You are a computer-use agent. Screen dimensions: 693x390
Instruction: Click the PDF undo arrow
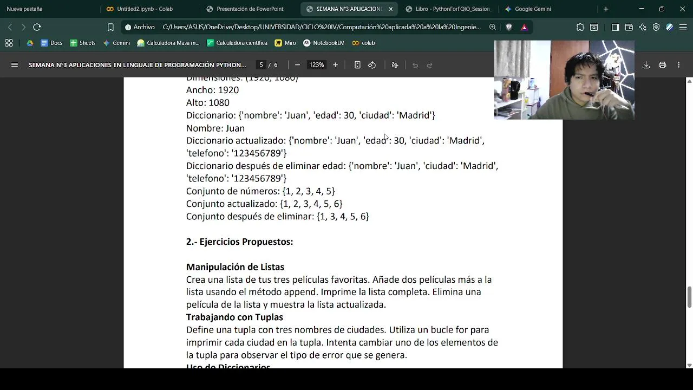(415, 65)
